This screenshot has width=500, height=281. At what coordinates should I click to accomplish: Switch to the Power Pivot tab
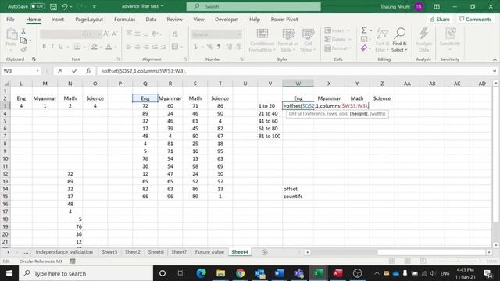point(284,19)
